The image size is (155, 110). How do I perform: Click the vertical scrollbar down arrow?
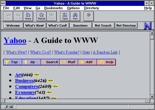[x=152, y=97]
